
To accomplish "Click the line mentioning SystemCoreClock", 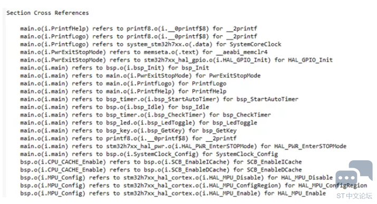I will pos(150,44).
